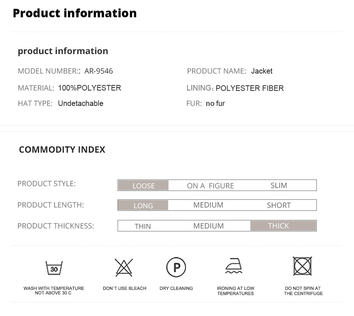Select SLIM product style option
Viewport: 354px width, 316px height.
[278, 185]
